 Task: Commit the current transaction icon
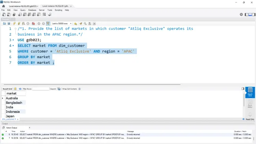(x=39, y=24)
